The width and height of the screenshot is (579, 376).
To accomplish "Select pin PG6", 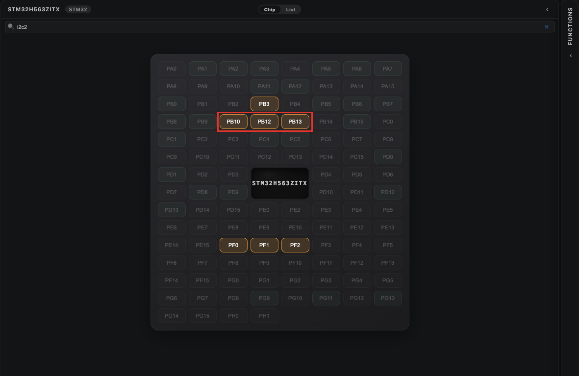I will [x=171, y=299].
